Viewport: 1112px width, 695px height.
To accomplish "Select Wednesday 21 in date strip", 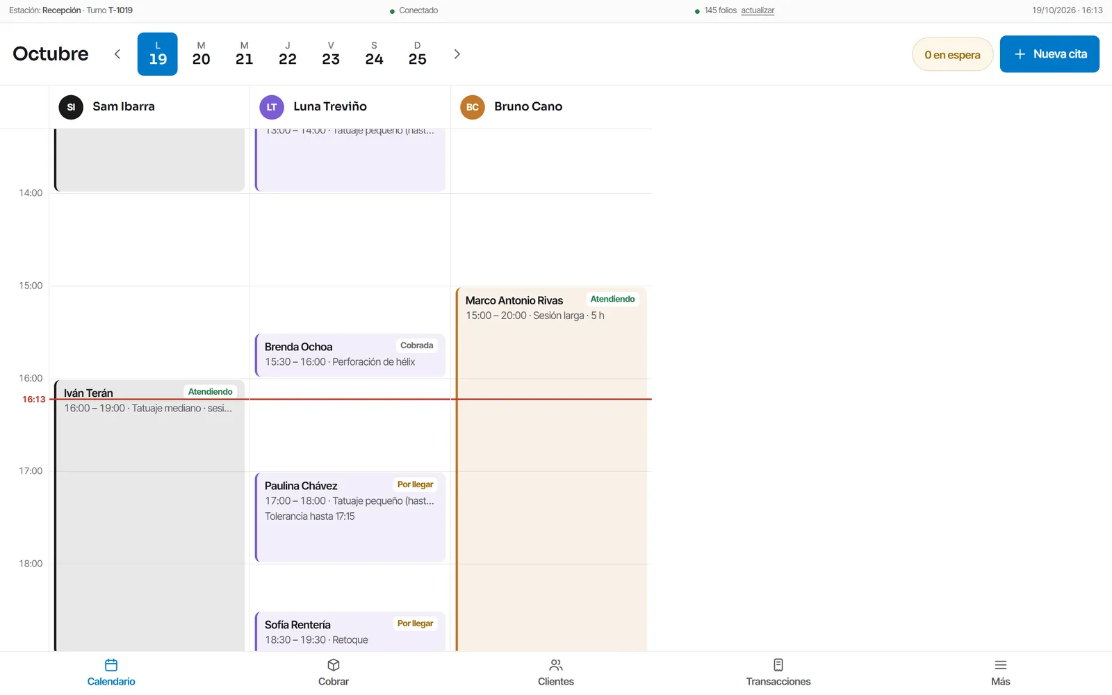I will [244, 54].
